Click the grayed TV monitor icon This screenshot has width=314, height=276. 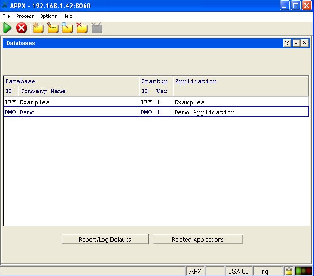[x=97, y=28]
